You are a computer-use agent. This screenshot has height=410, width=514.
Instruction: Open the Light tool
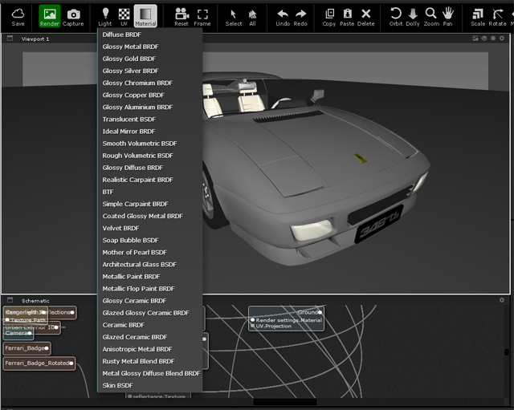[x=105, y=17]
